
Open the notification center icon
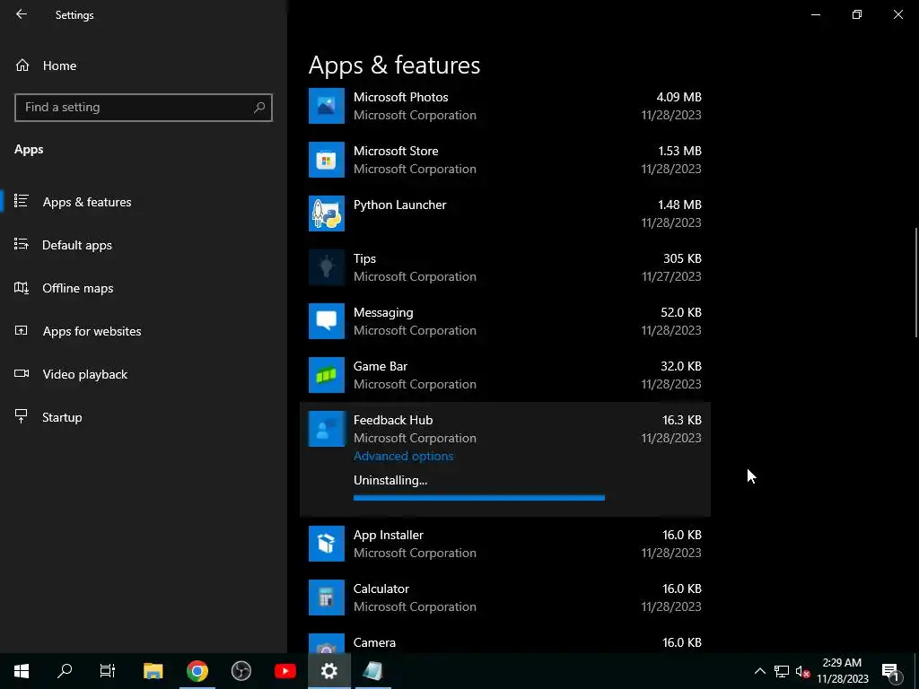(x=889, y=671)
